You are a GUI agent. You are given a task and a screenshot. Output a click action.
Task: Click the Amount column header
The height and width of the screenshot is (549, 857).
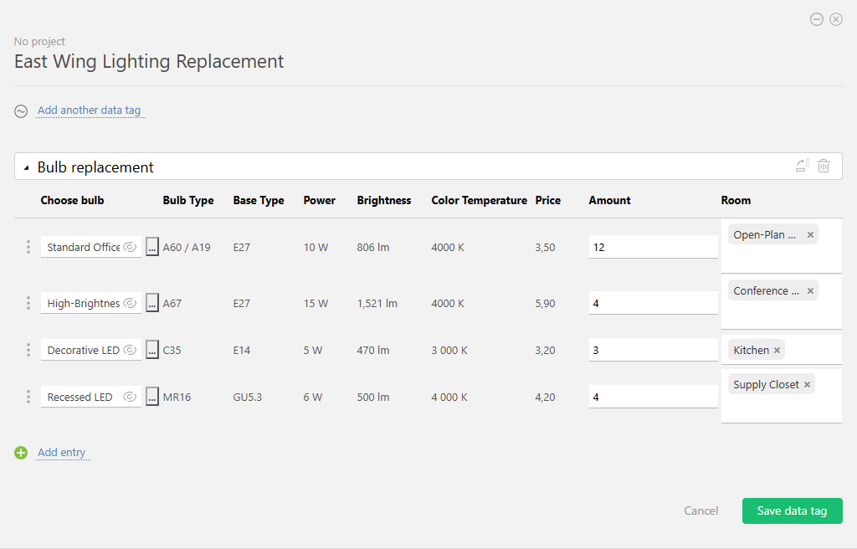pos(609,200)
